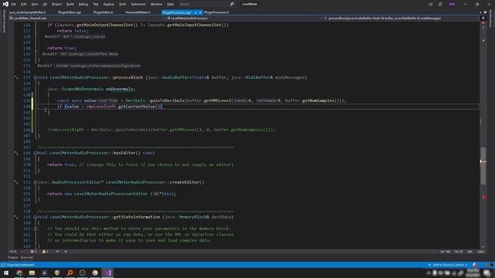Open the Debug menu
Image resolution: width=495 pixels, height=278 pixels.
click(84, 4)
